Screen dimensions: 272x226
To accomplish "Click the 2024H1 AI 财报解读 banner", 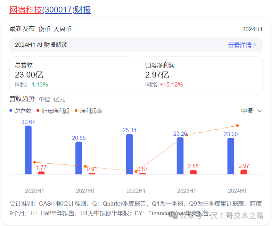I will coord(136,45).
